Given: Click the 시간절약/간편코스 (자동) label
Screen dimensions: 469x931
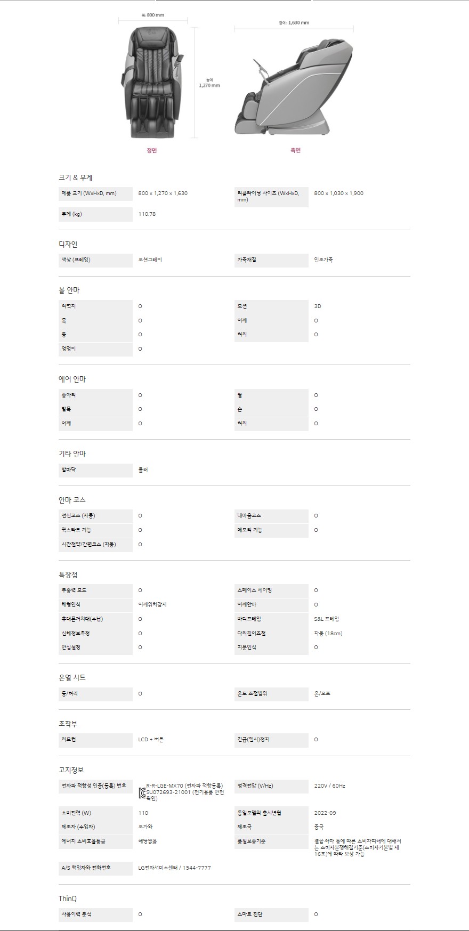Looking at the screenshot, I should pyautogui.click(x=88, y=545).
